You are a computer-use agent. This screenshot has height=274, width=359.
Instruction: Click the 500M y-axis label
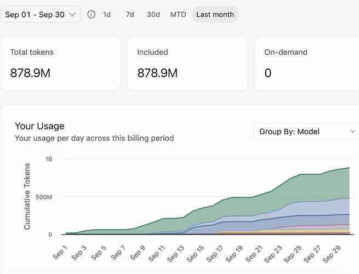click(44, 197)
